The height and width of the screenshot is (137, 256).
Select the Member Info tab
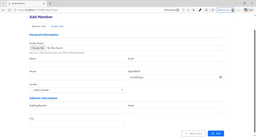39,26
